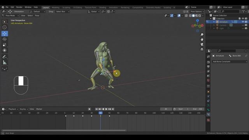Toggle the Collection exclude checkbox
Viewport: 249px width, 140px height.
click(240, 19)
